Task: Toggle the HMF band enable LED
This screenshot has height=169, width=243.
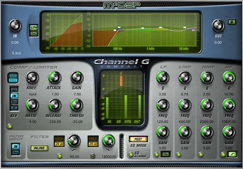Action: (x=201, y=154)
